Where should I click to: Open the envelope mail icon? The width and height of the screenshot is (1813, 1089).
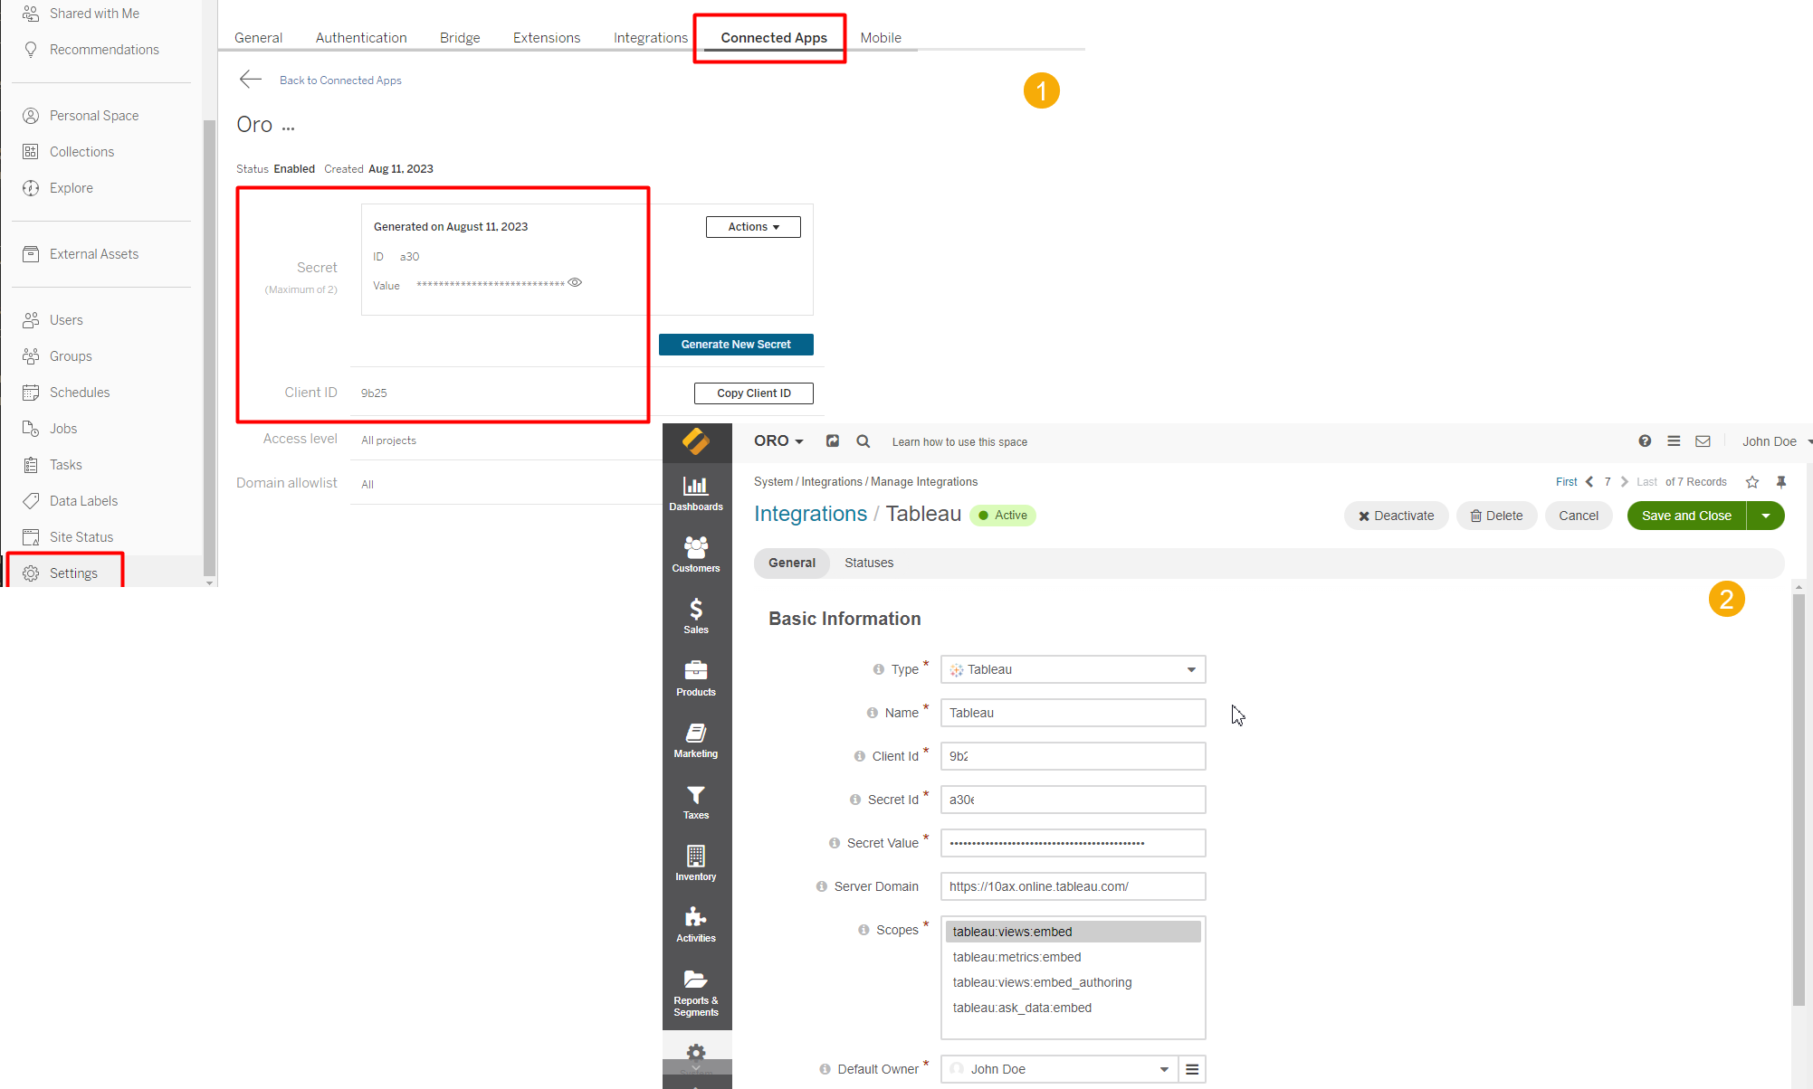click(1703, 441)
